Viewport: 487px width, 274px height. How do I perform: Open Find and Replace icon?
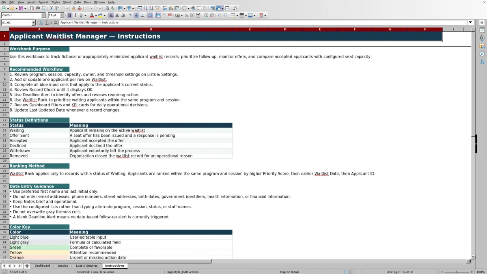tap(106, 8)
